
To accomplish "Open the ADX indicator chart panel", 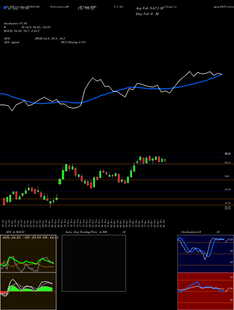I will pos(28,254).
